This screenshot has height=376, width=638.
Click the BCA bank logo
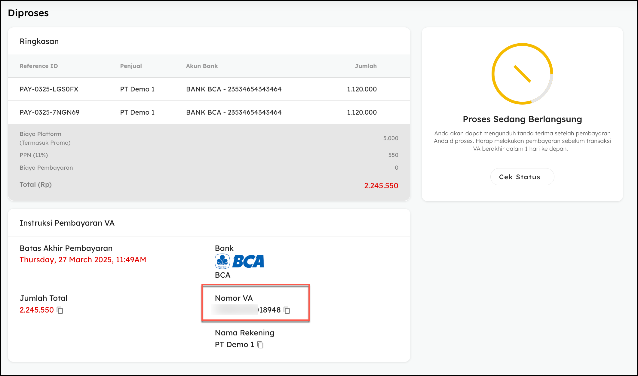(x=239, y=261)
